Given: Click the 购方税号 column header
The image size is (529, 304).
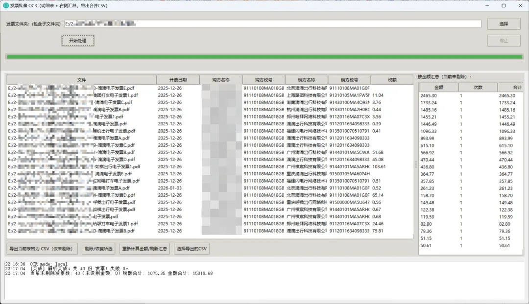Looking at the screenshot, I should click(264, 80).
